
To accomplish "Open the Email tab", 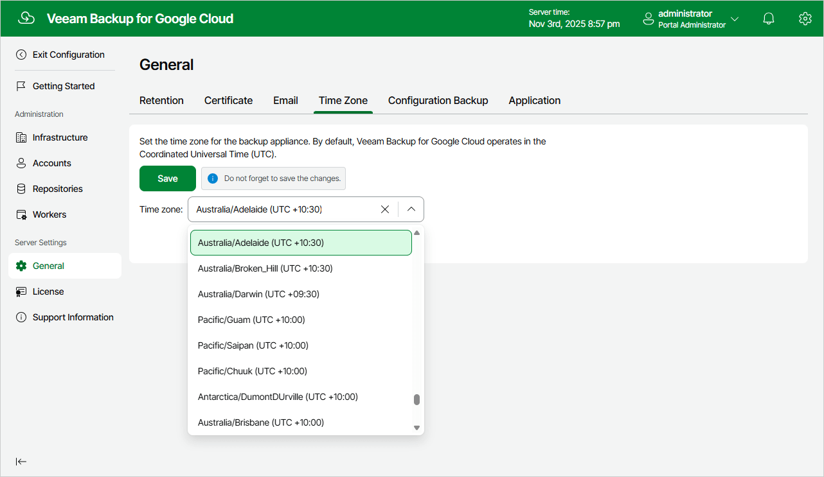I will click(x=285, y=100).
